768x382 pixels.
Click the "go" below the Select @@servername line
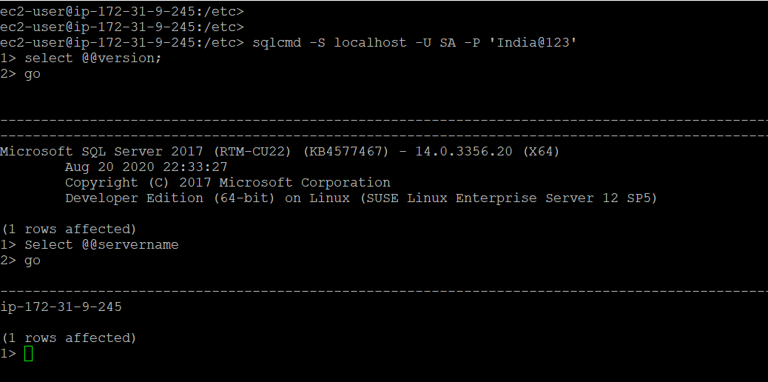coord(33,261)
